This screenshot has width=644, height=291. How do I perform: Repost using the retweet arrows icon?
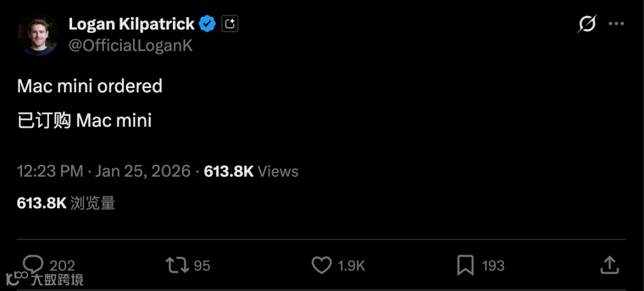pyautogui.click(x=177, y=265)
